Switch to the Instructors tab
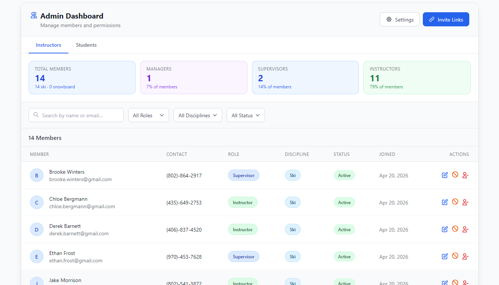 pos(48,45)
